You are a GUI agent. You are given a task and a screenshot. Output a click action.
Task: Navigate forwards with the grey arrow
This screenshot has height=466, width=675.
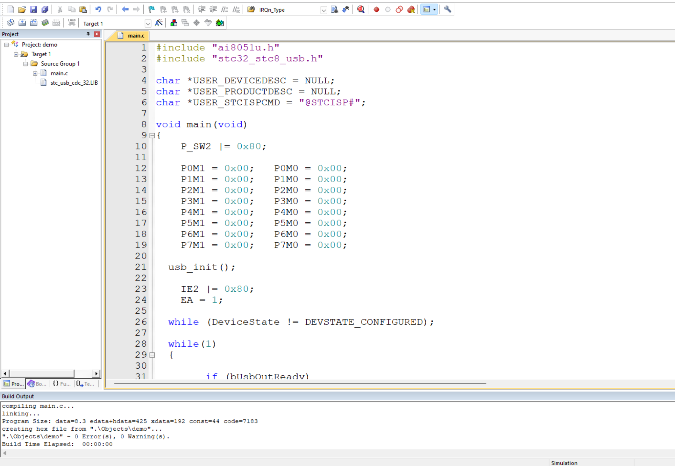coord(136,10)
